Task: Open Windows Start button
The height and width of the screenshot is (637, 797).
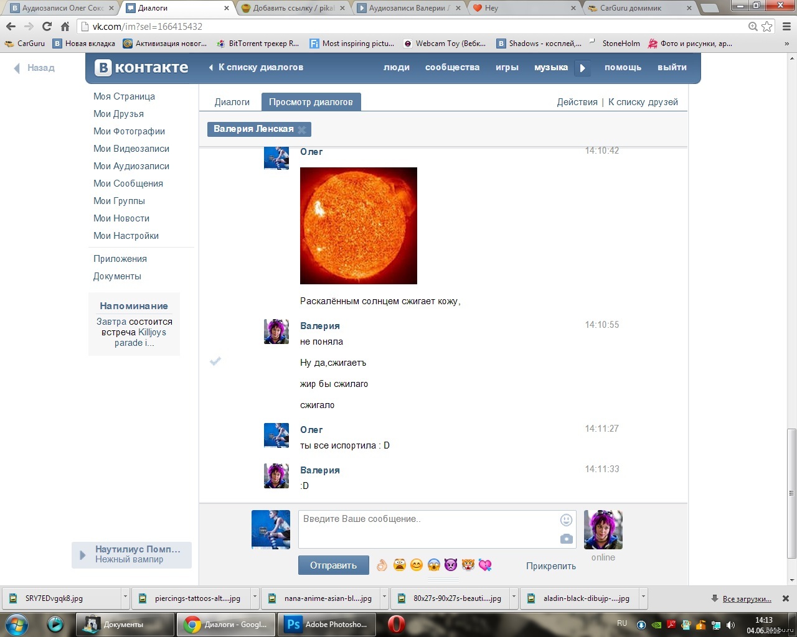Action: [x=17, y=624]
